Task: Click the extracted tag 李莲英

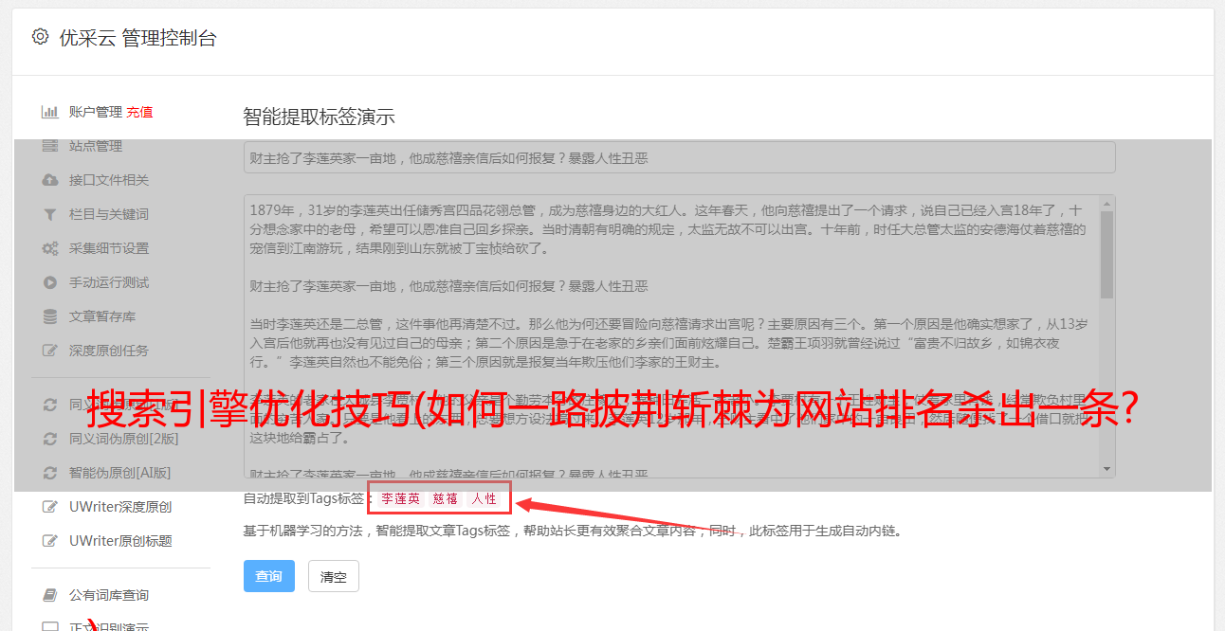Action: coord(401,498)
